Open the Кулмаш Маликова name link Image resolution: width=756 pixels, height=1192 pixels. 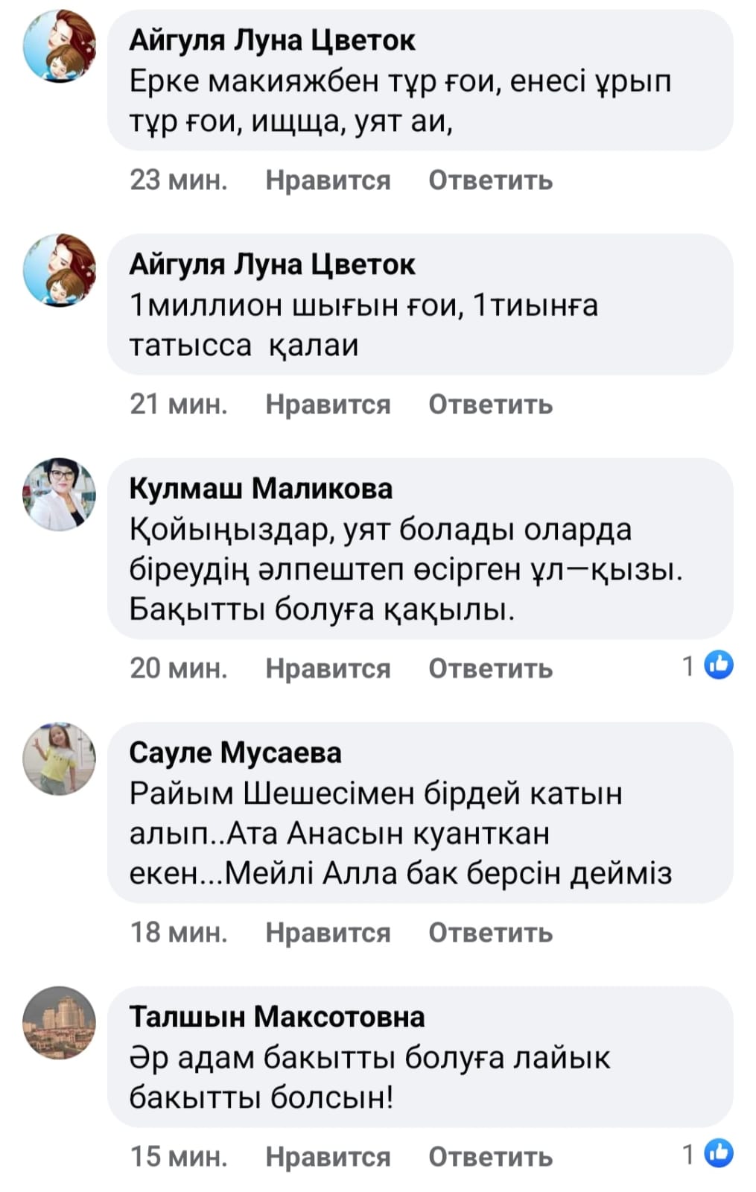(261, 489)
